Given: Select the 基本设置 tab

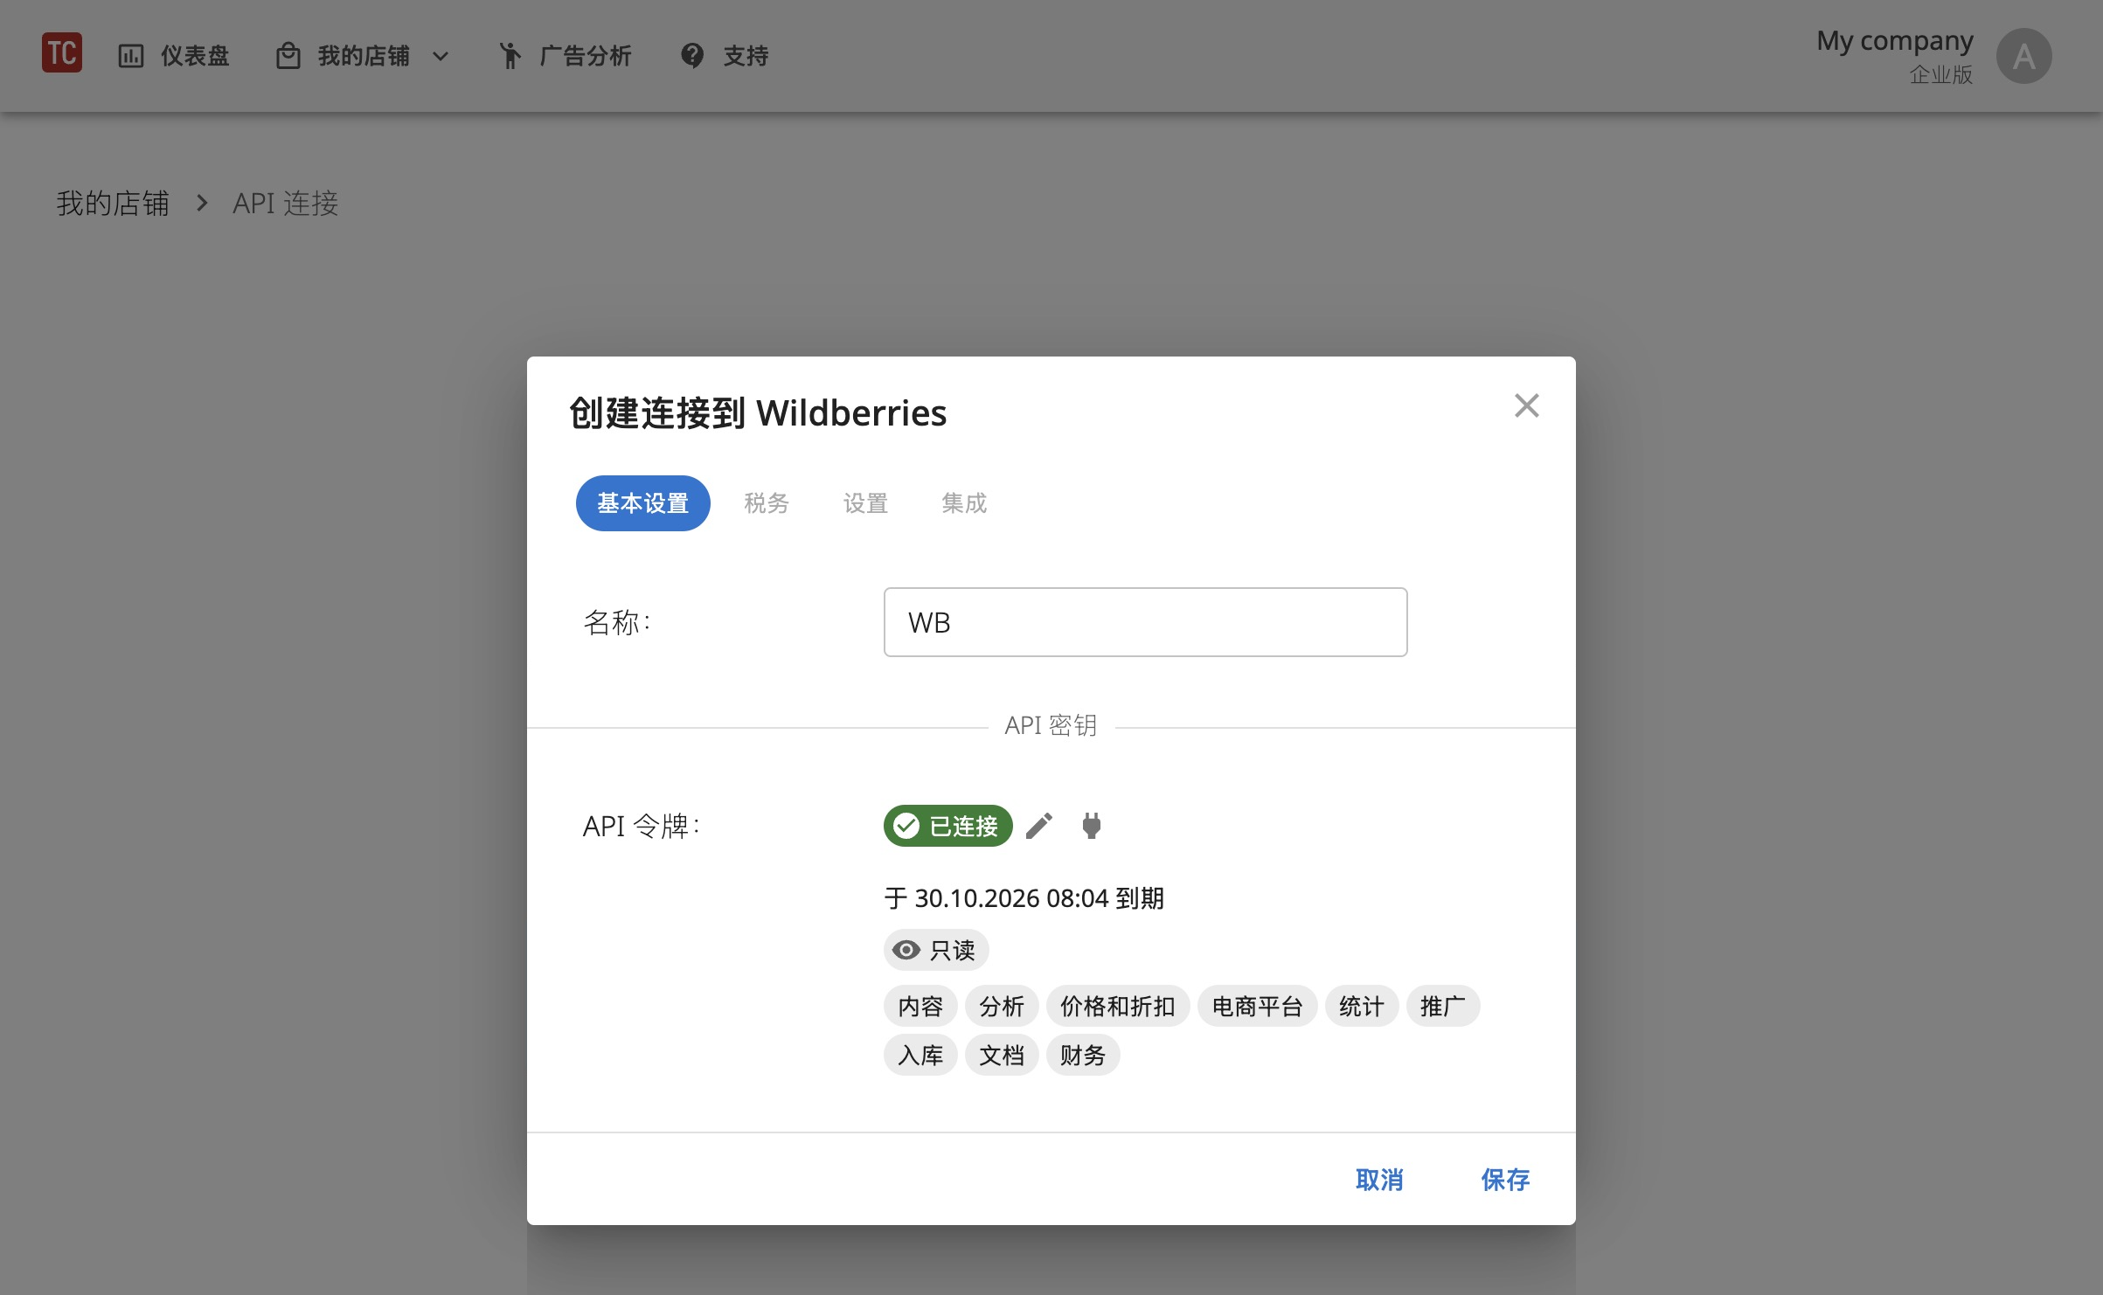Looking at the screenshot, I should pos(642,503).
